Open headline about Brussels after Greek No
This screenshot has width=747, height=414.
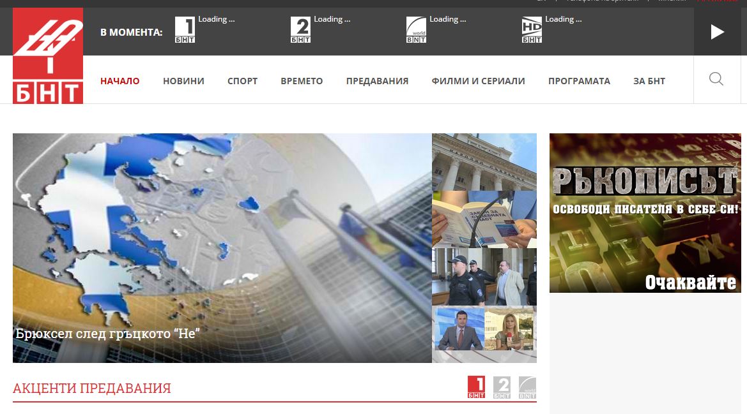108,333
